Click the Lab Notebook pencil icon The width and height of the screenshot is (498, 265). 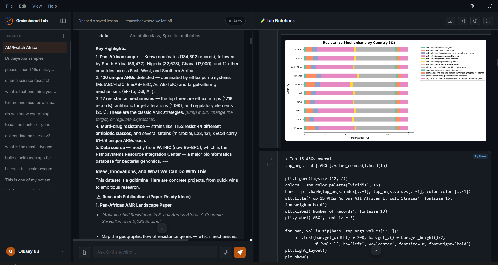263,21
